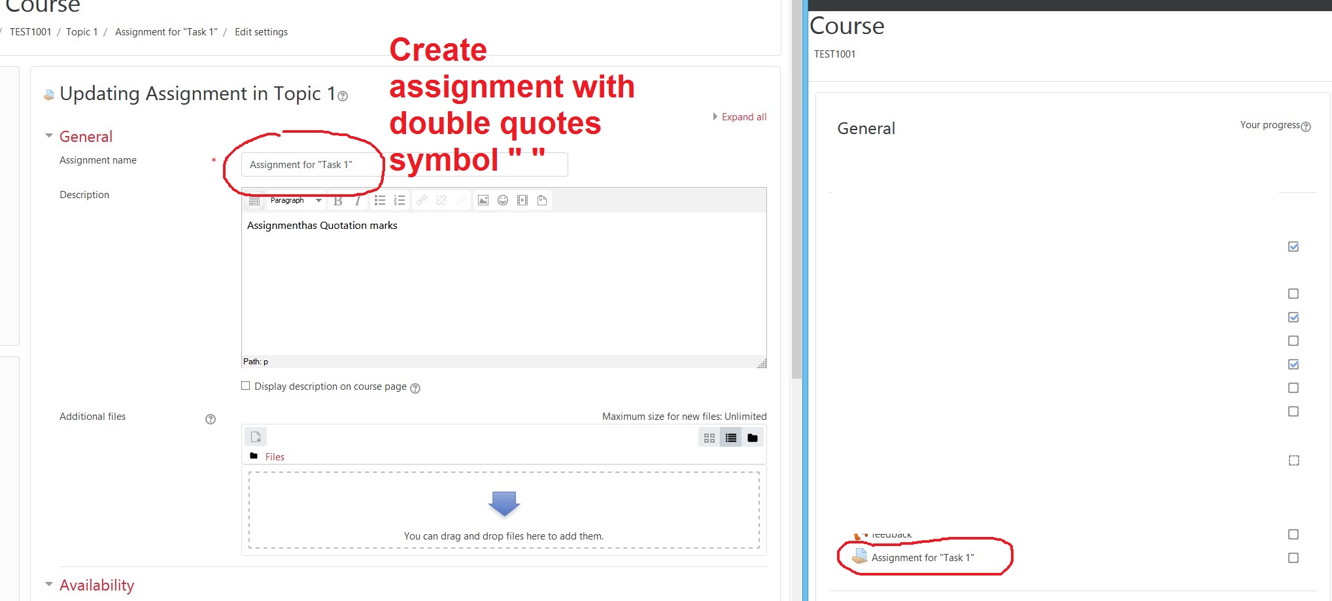The height and width of the screenshot is (601, 1332).
Task: Click the unlink icon
Action: click(x=441, y=201)
